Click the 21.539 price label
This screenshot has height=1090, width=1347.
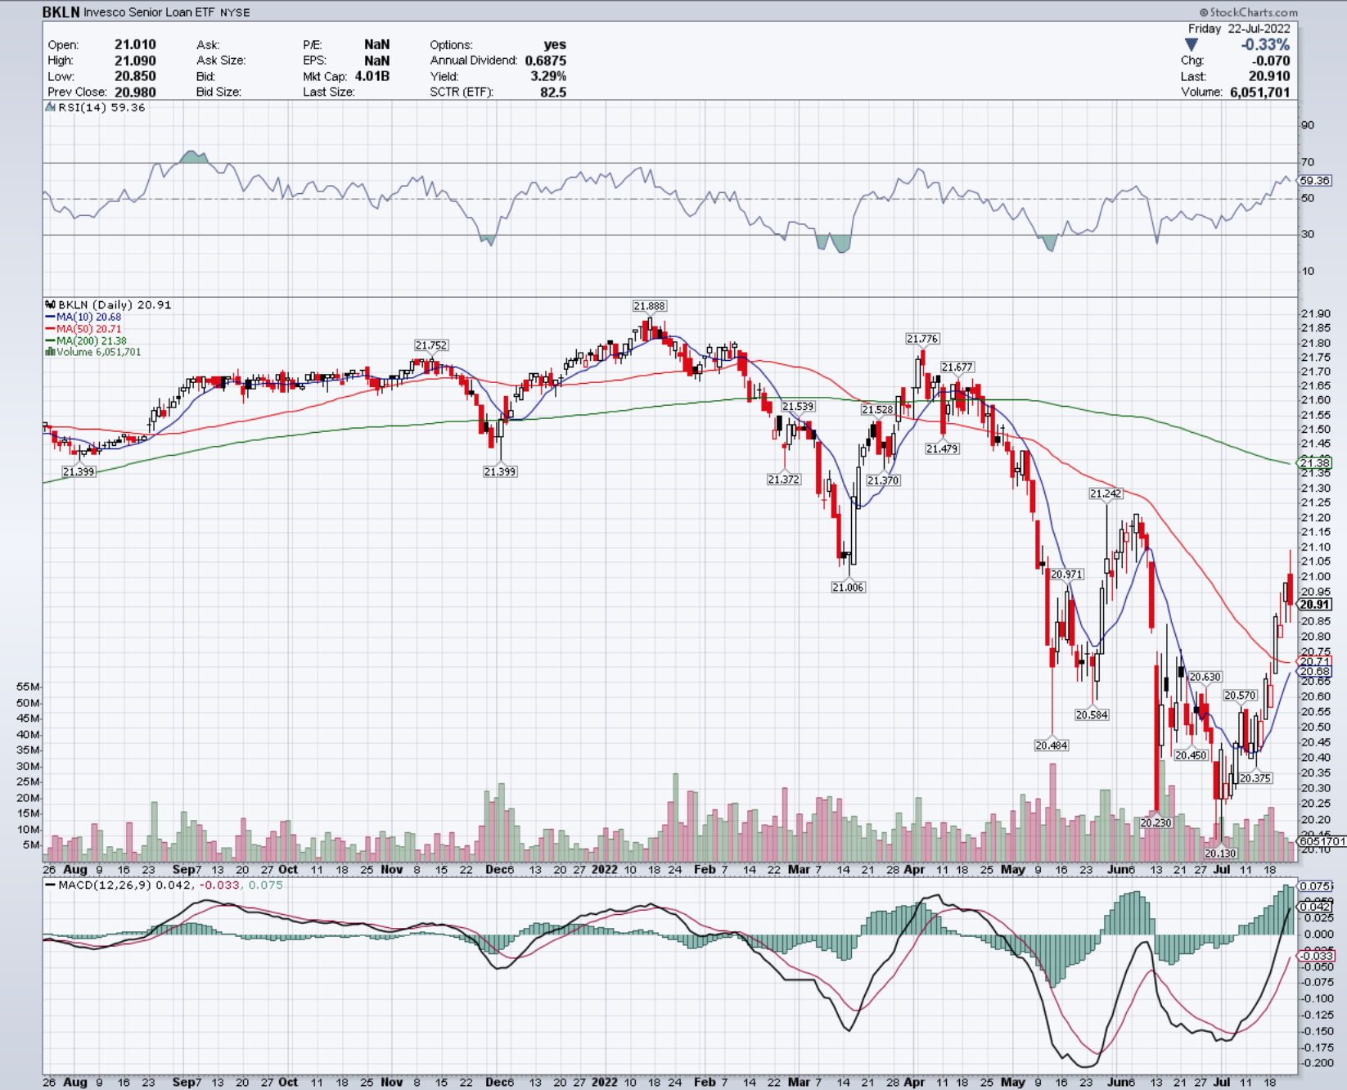(798, 407)
